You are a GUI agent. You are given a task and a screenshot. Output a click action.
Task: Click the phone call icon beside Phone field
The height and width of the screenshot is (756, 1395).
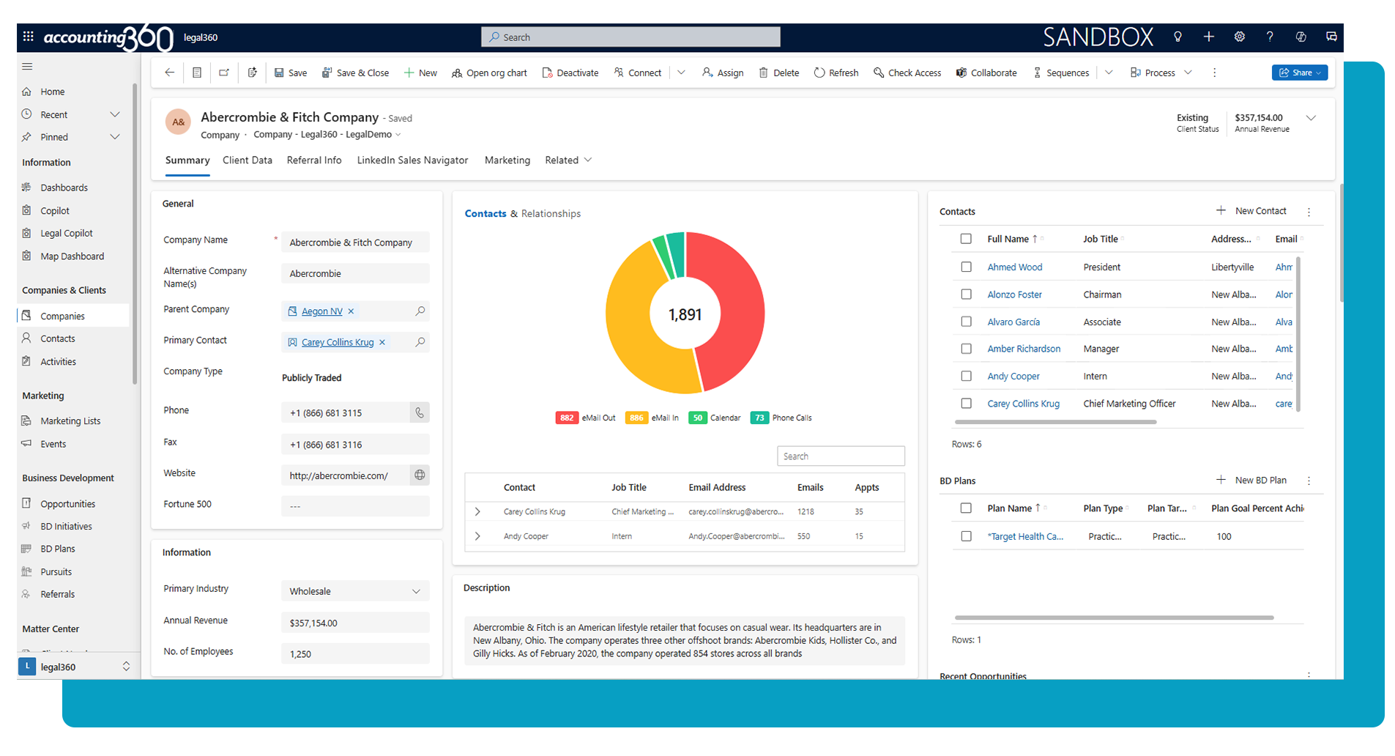pyautogui.click(x=420, y=412)
